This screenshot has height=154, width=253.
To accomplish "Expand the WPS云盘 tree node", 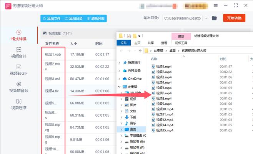I will [120, 70].
